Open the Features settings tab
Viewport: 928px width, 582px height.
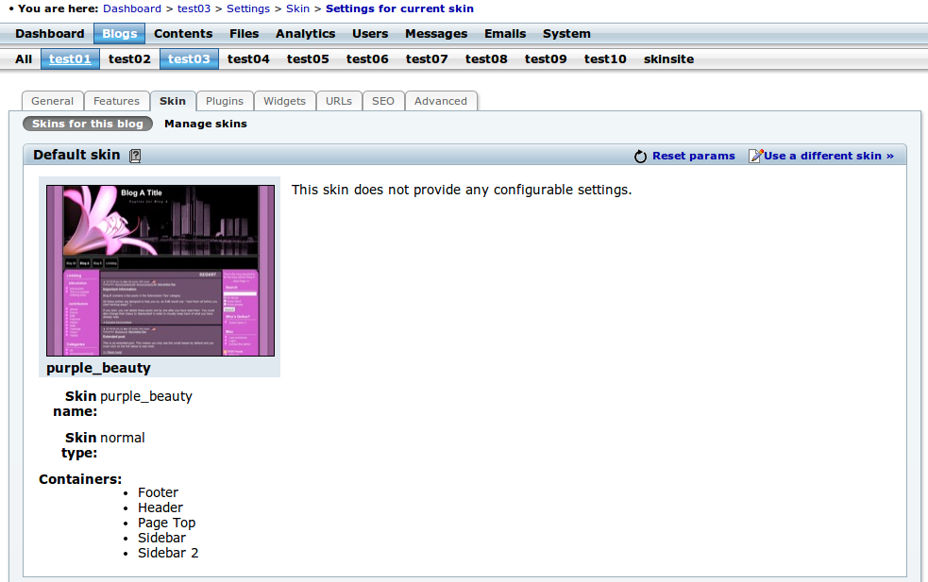pyautogui.click(x=117, y=101)
